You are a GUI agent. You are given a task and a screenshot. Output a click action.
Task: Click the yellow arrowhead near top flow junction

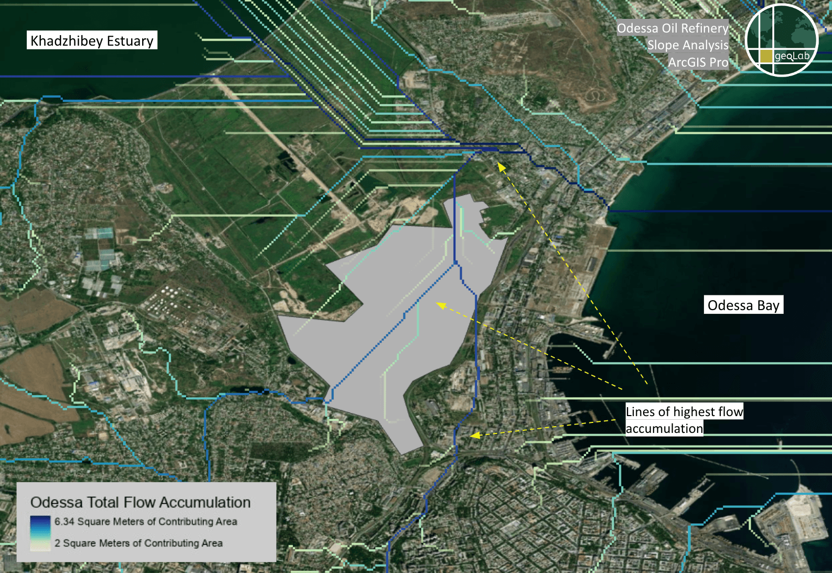[501, 166]
